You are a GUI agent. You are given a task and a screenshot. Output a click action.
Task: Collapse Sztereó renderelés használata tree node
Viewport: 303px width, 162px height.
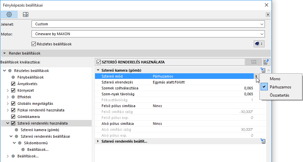point(8,123)
